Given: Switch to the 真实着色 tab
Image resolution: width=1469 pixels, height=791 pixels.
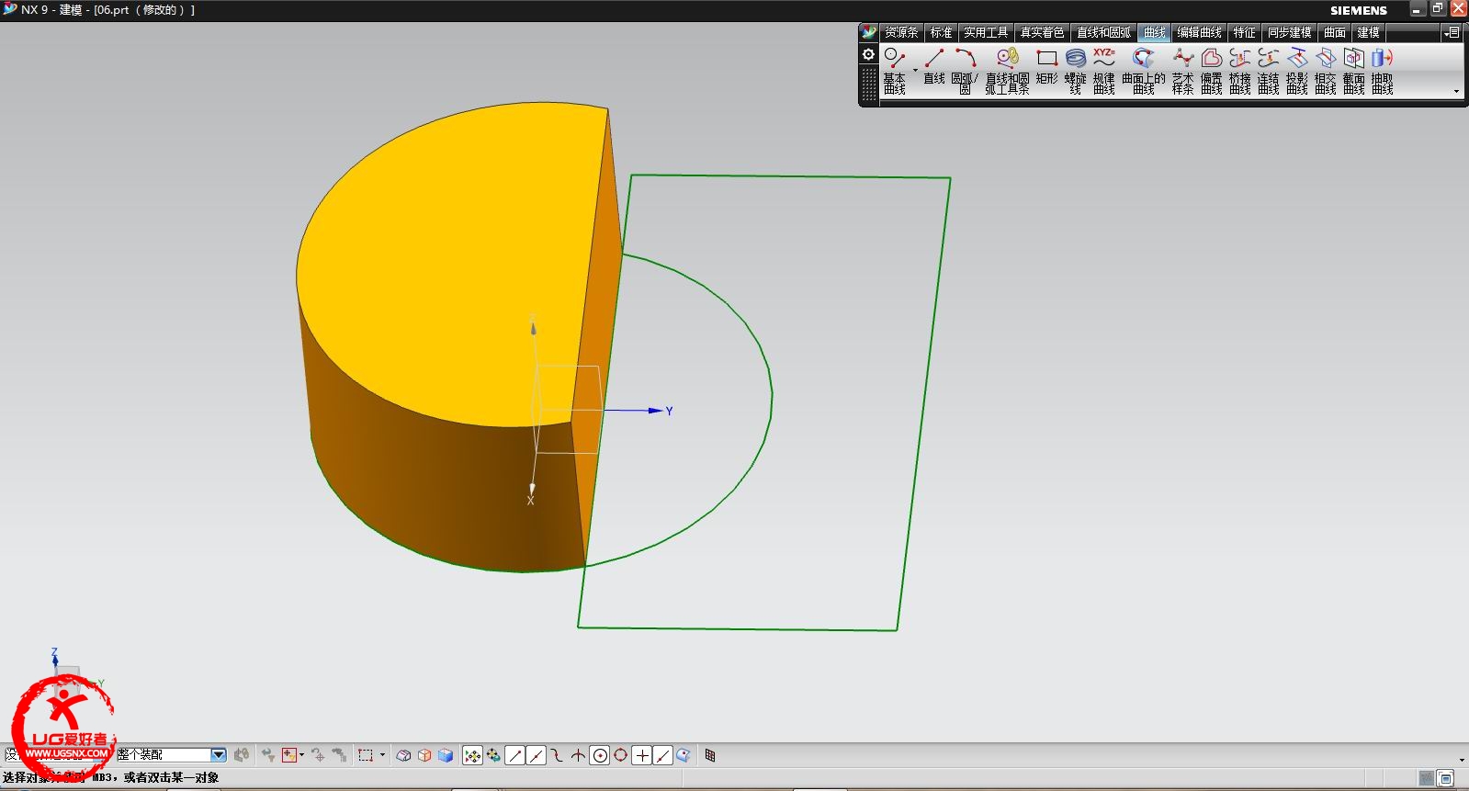Looking at the screenshot, I should 1042,32.
